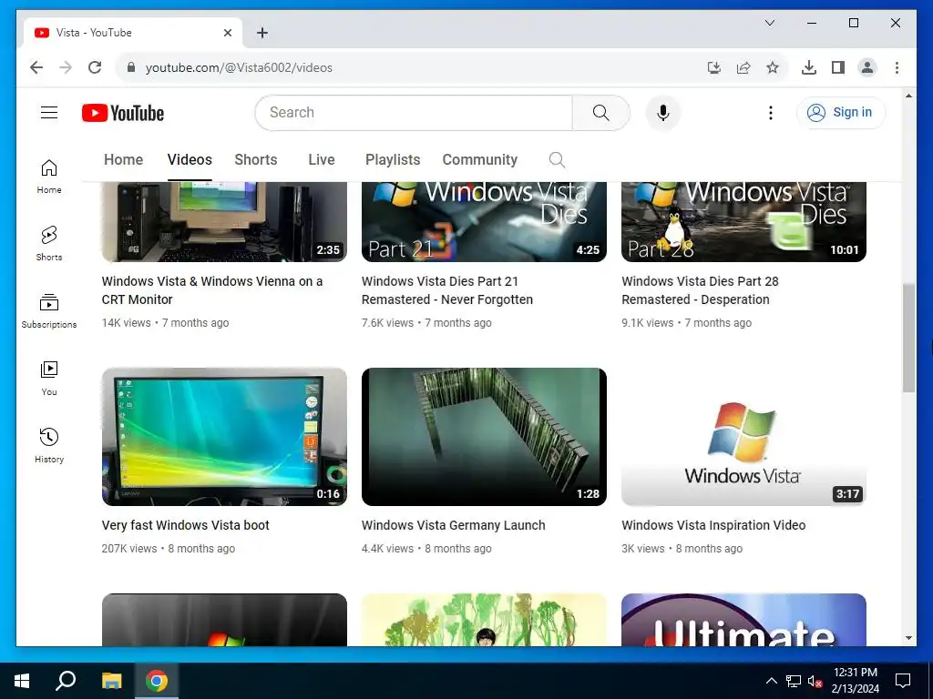Click Chrome icon in taskbar
The height and width of the screenshot is (699, 933).
157,681
